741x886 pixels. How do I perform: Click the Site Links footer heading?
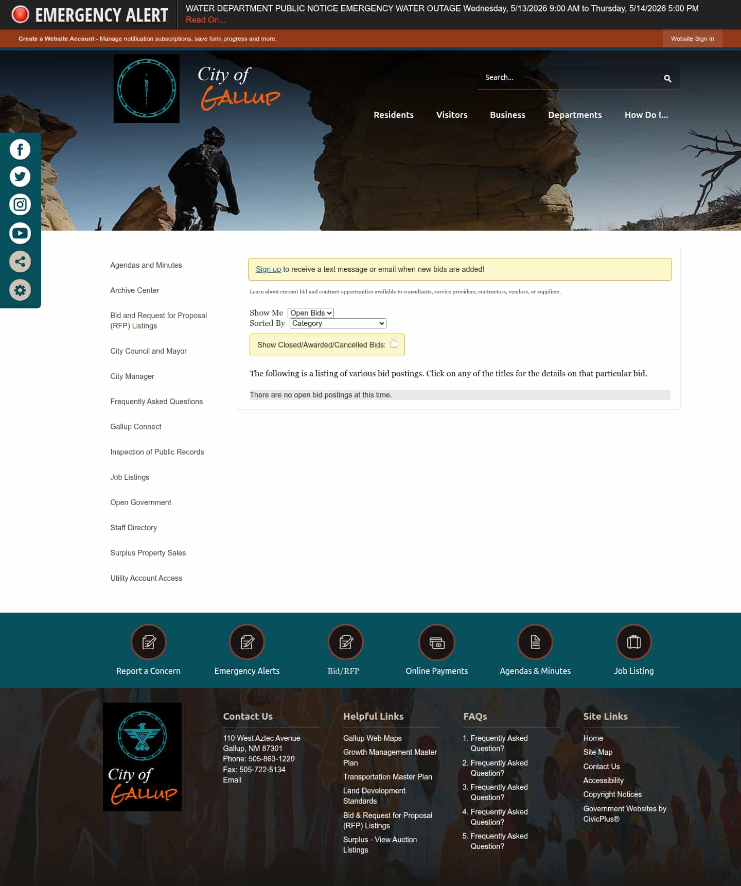[x=605, y=716]
